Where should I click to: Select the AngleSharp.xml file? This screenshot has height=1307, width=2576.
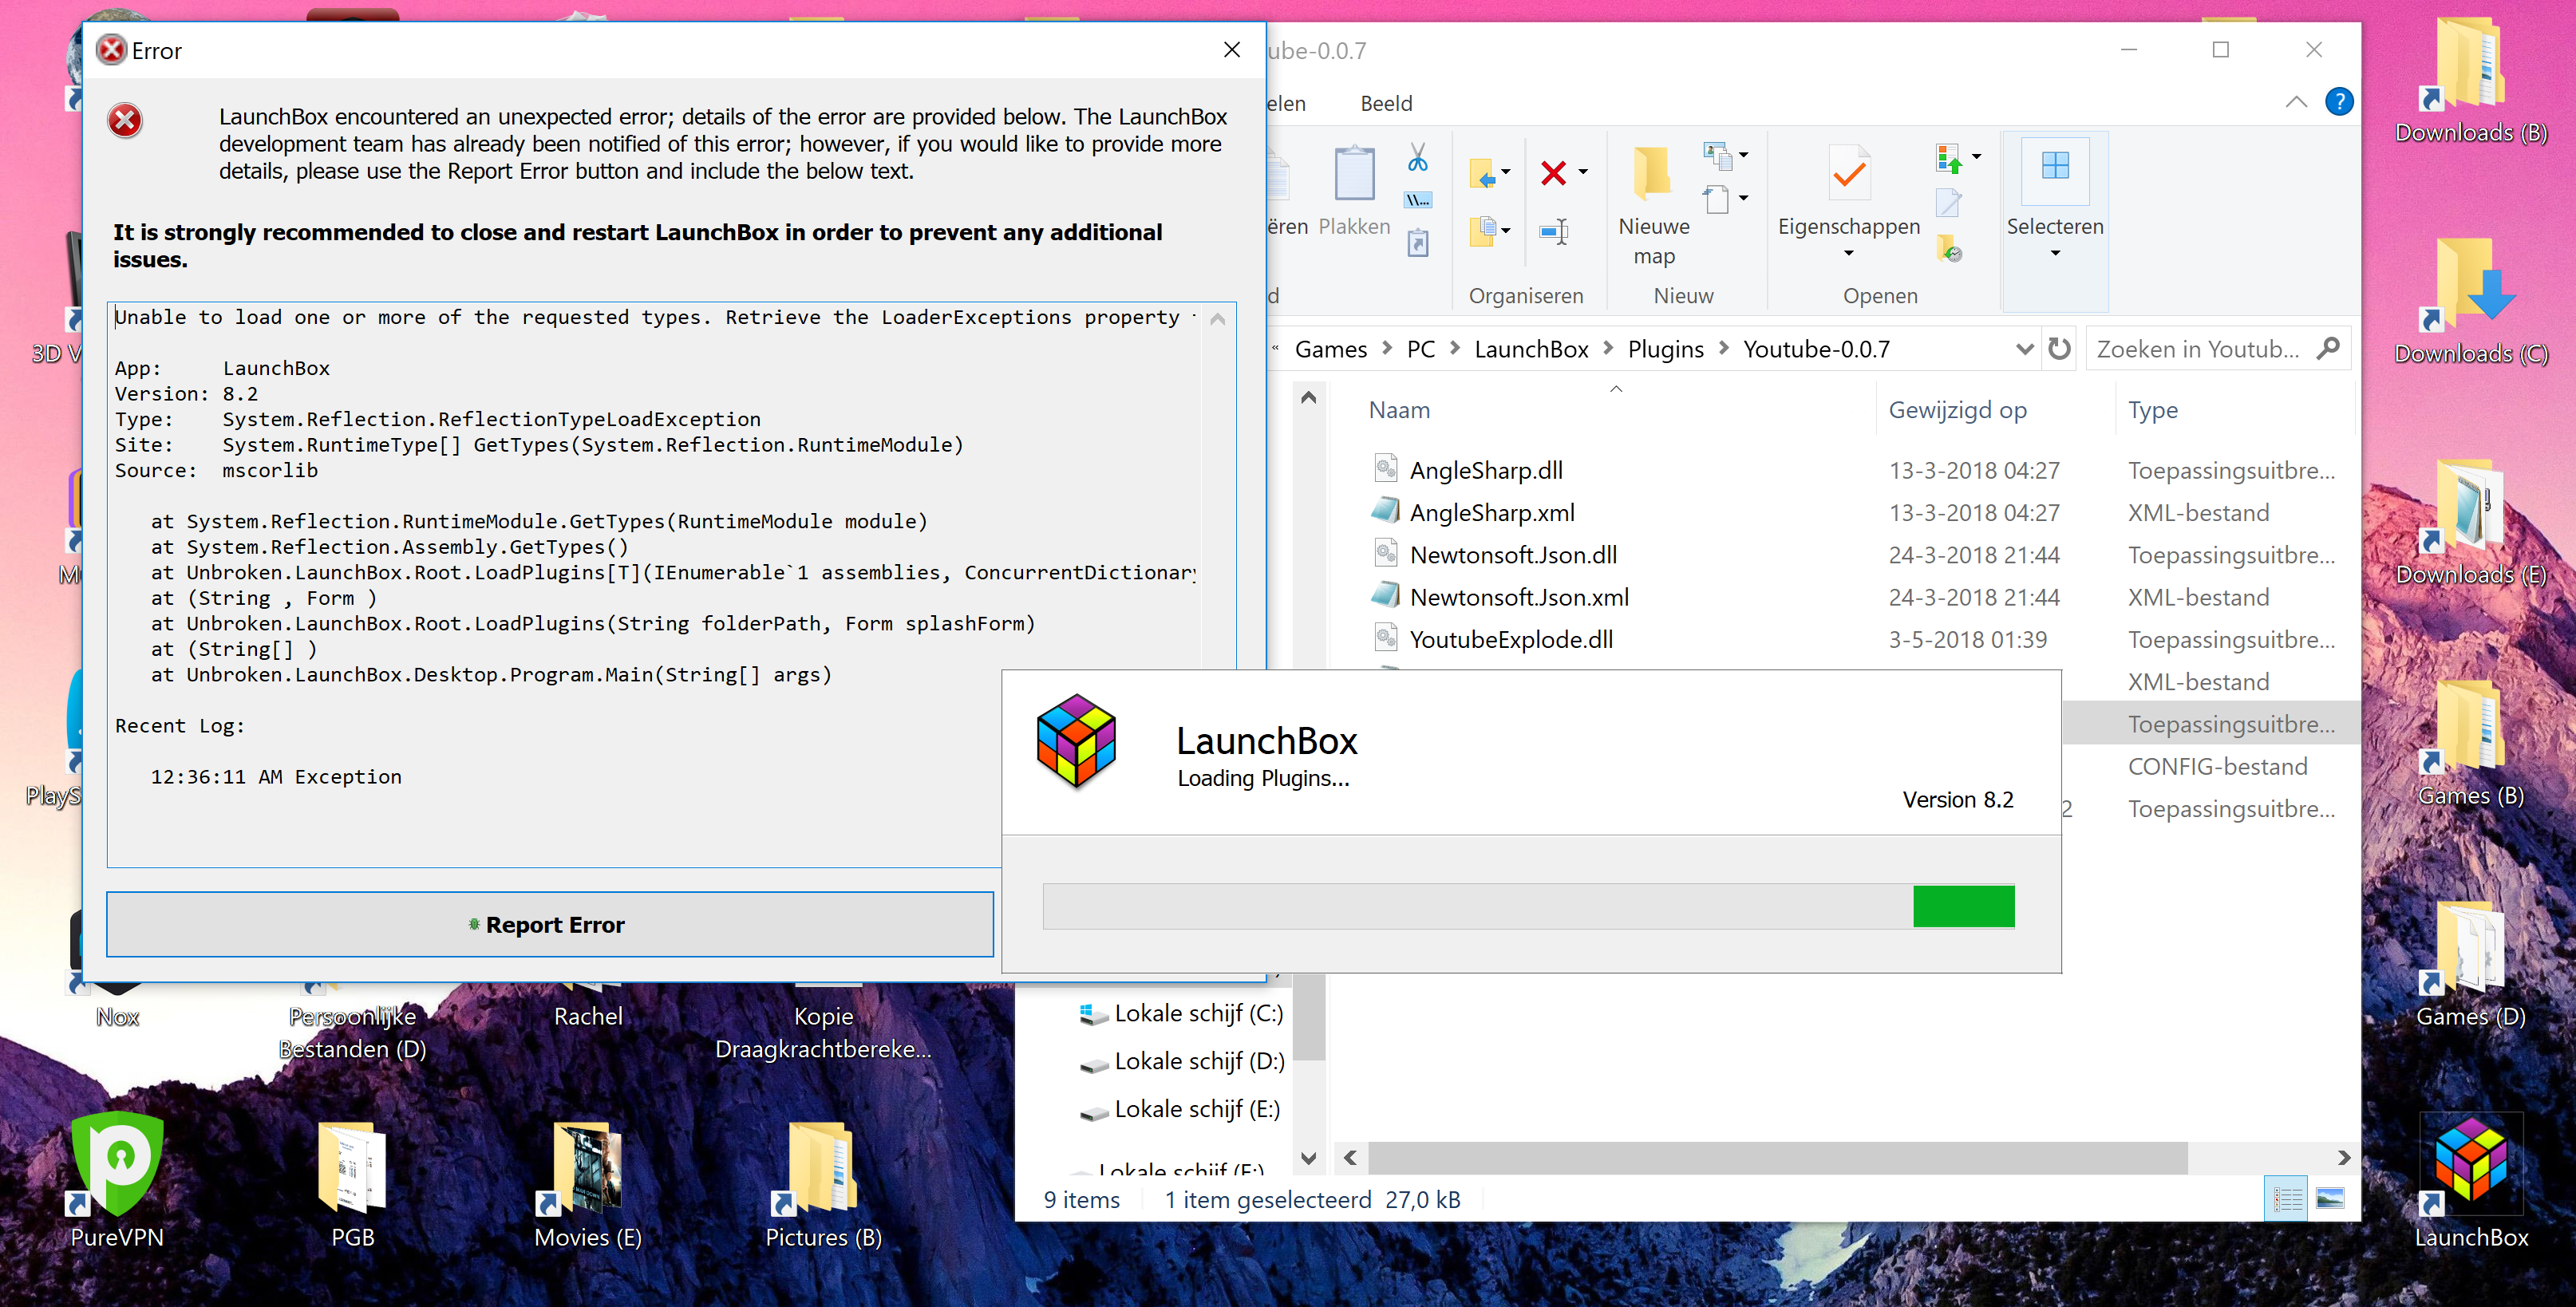pos(1491,512)
